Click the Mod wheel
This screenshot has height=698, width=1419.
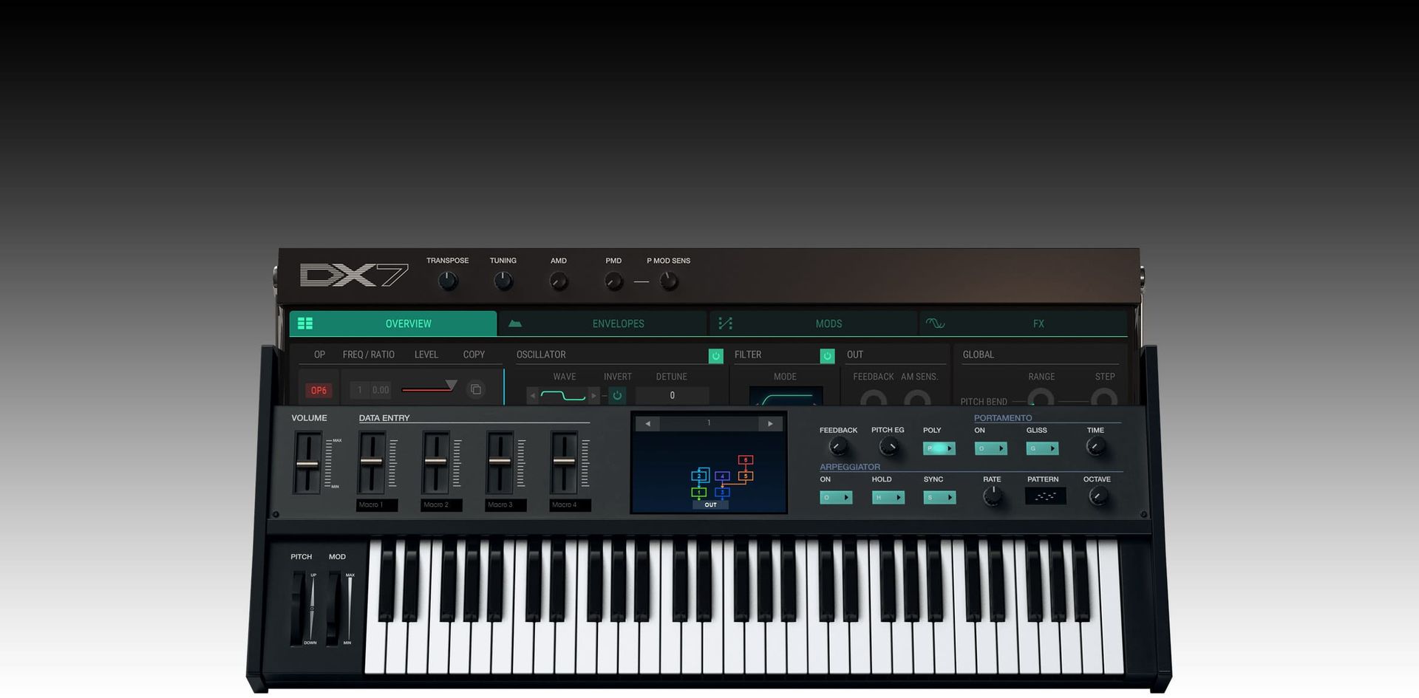tap(333, 607)
